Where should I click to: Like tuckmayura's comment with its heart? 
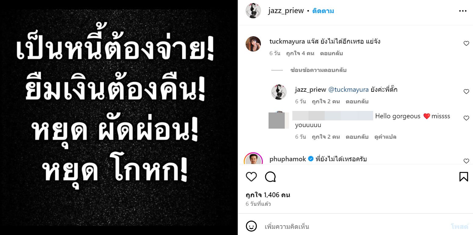tap(466, 44)
